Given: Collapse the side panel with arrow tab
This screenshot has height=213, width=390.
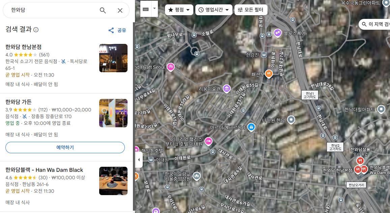Looking at the screenshot, I should [139, 160].
